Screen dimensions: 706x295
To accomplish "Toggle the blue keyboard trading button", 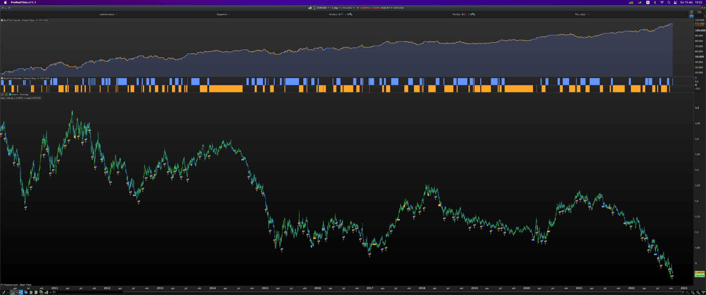I will tap(691, 16).
